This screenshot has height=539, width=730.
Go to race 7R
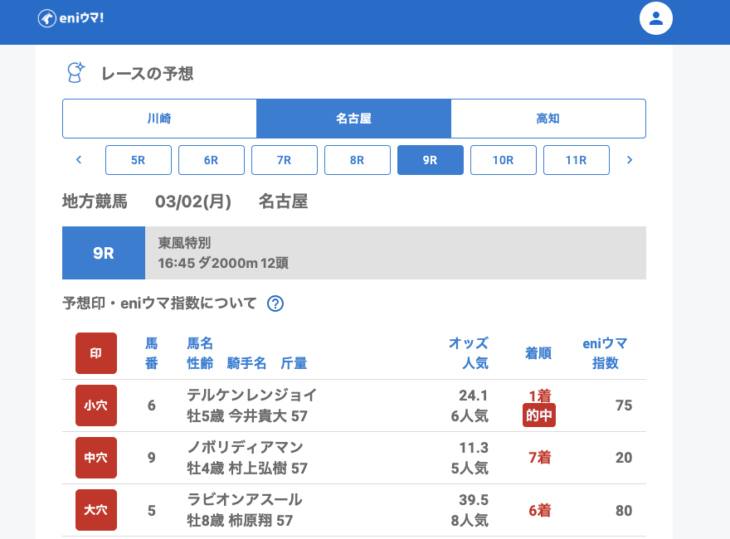click(x=285, y=160)
